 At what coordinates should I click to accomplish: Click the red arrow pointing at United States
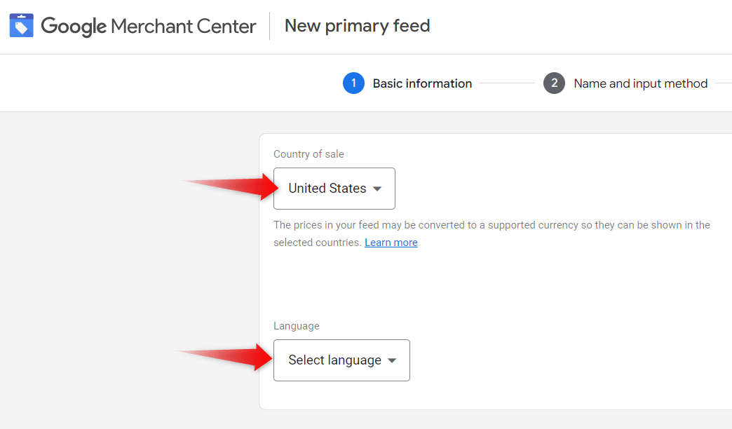230,186
